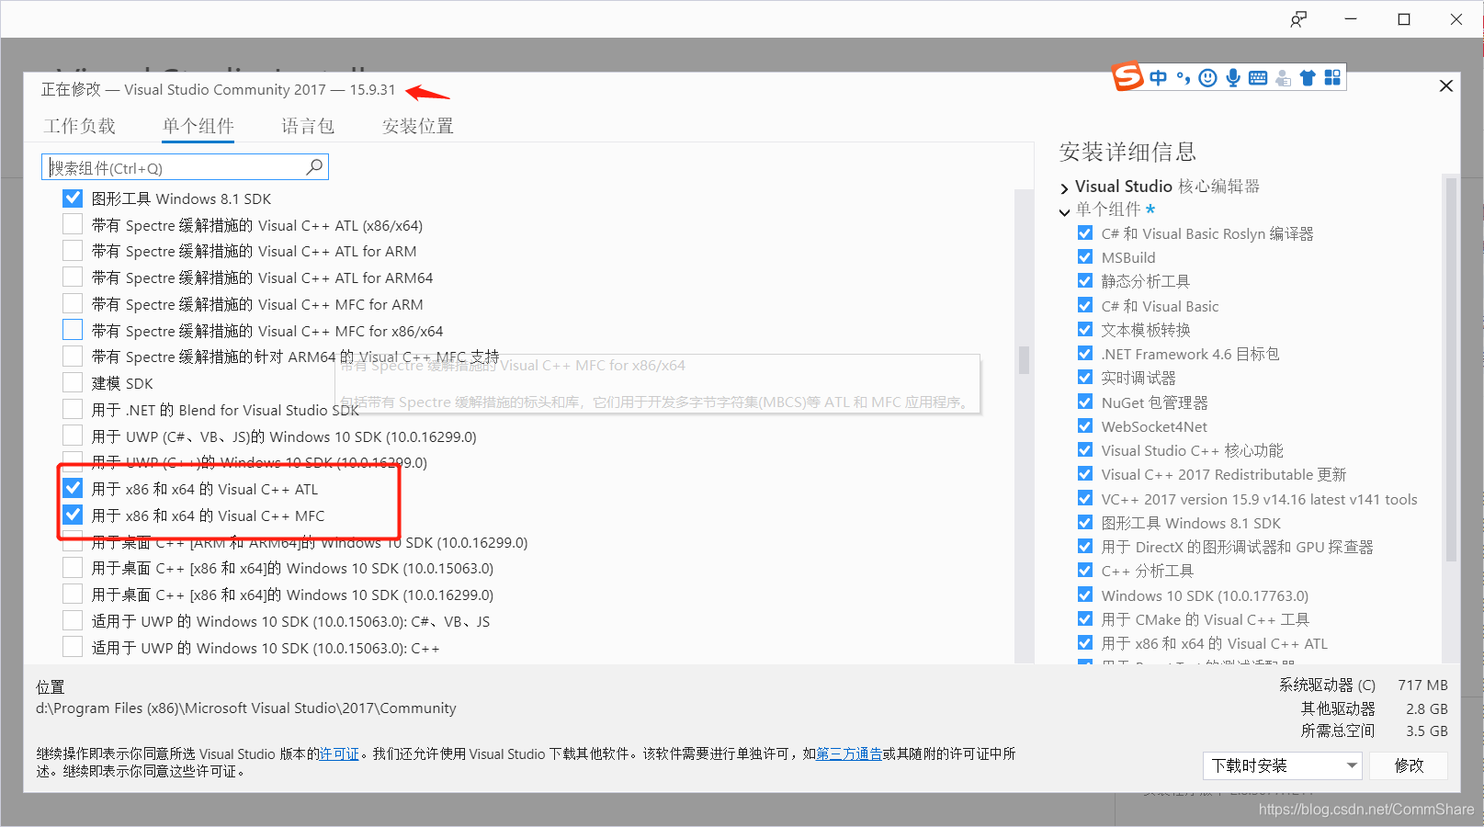The image size is (1484, 827).
Task: Expand Visual Studio 核心编辑器 section
Action: (1065, 187)
